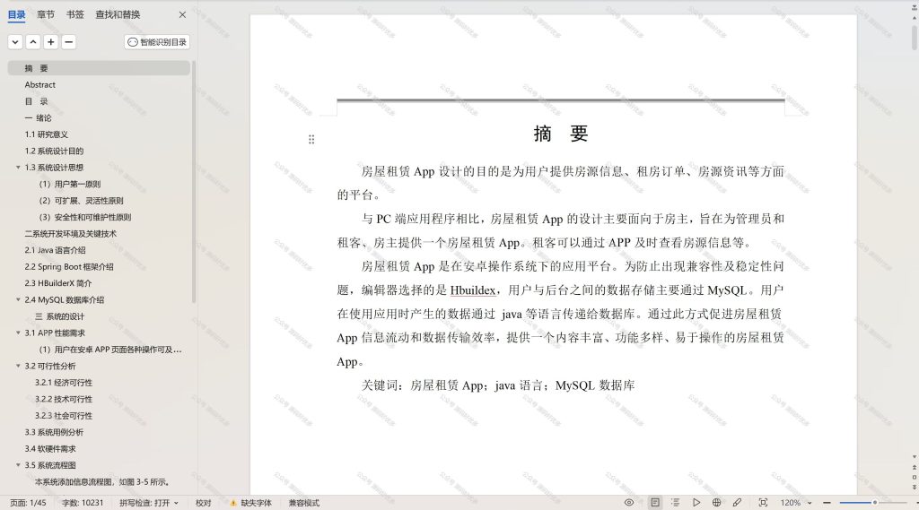Collapse the 3.5 系统流程图 node

[18, 465]
